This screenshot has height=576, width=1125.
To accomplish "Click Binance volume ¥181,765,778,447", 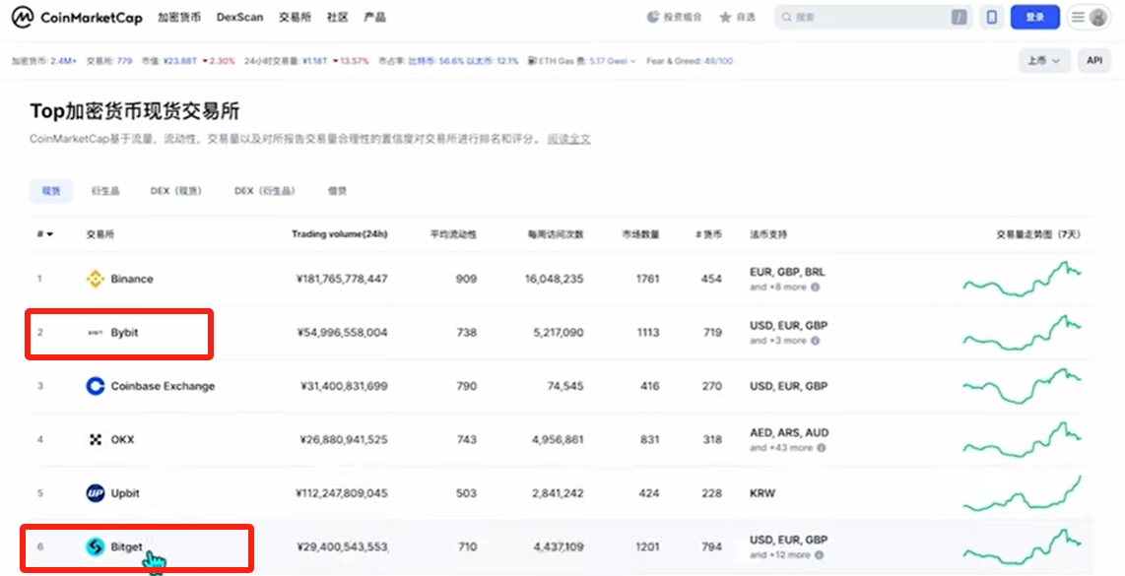I will [342, 279].
